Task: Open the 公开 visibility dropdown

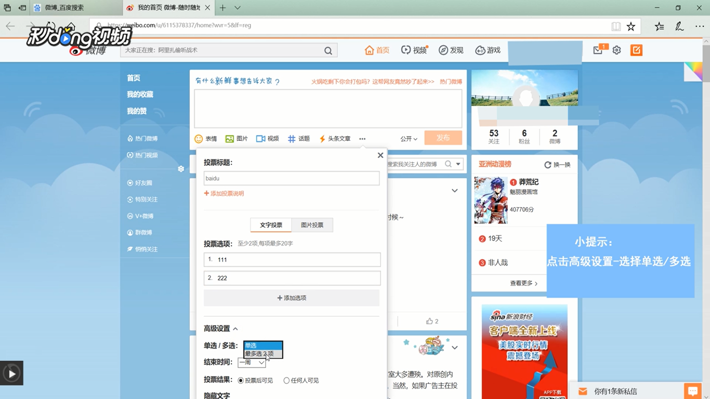Action: [409, 138]
